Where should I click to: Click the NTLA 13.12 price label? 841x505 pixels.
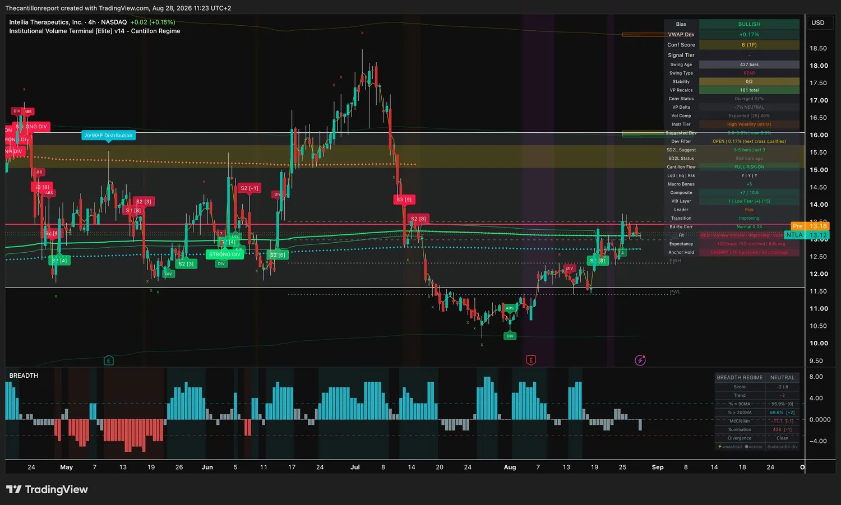tap(807, 235)
